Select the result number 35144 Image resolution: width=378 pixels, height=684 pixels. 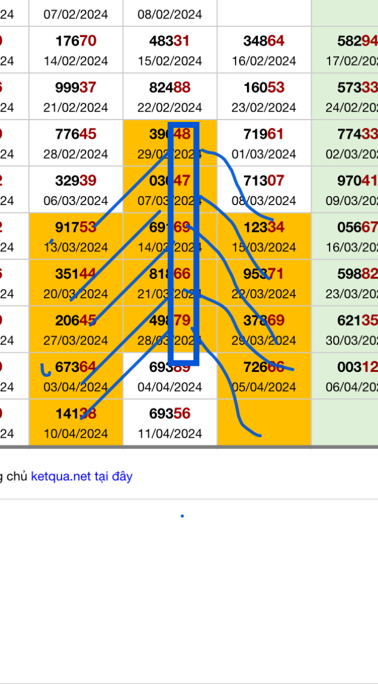[x=76, y=274]
